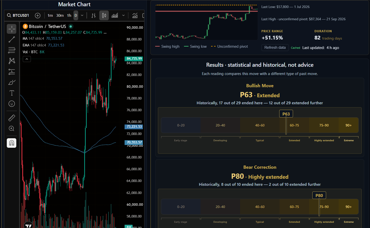Click the P63 marker on Bullish Move scale
This screenshot has width=370, height=228.
(286, 114)
